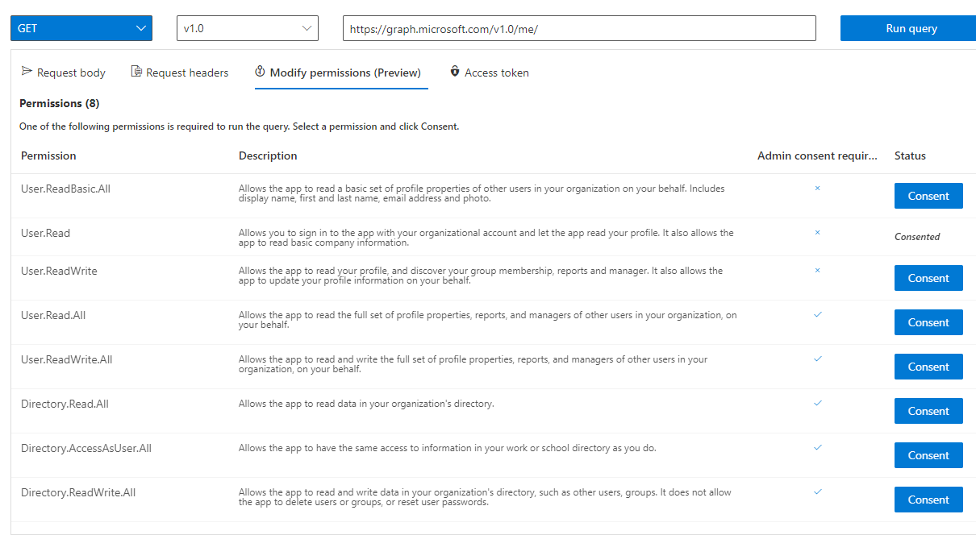Consent to User.ReadWrite.All permission
976x535 pixels.
coord(928,367)
